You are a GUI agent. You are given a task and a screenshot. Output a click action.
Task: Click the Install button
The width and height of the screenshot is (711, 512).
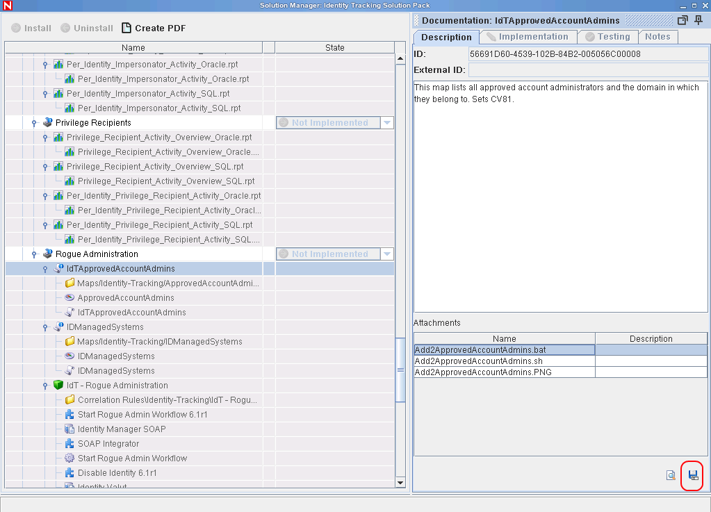(31, 28)
